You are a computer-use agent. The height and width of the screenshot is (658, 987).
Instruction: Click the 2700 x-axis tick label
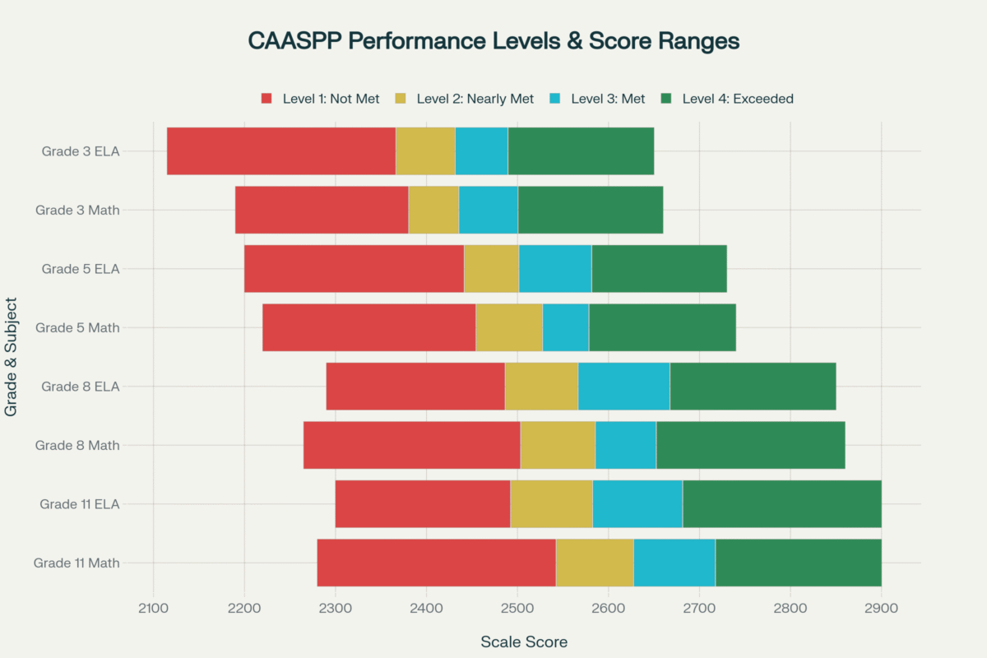click(699, 609)
